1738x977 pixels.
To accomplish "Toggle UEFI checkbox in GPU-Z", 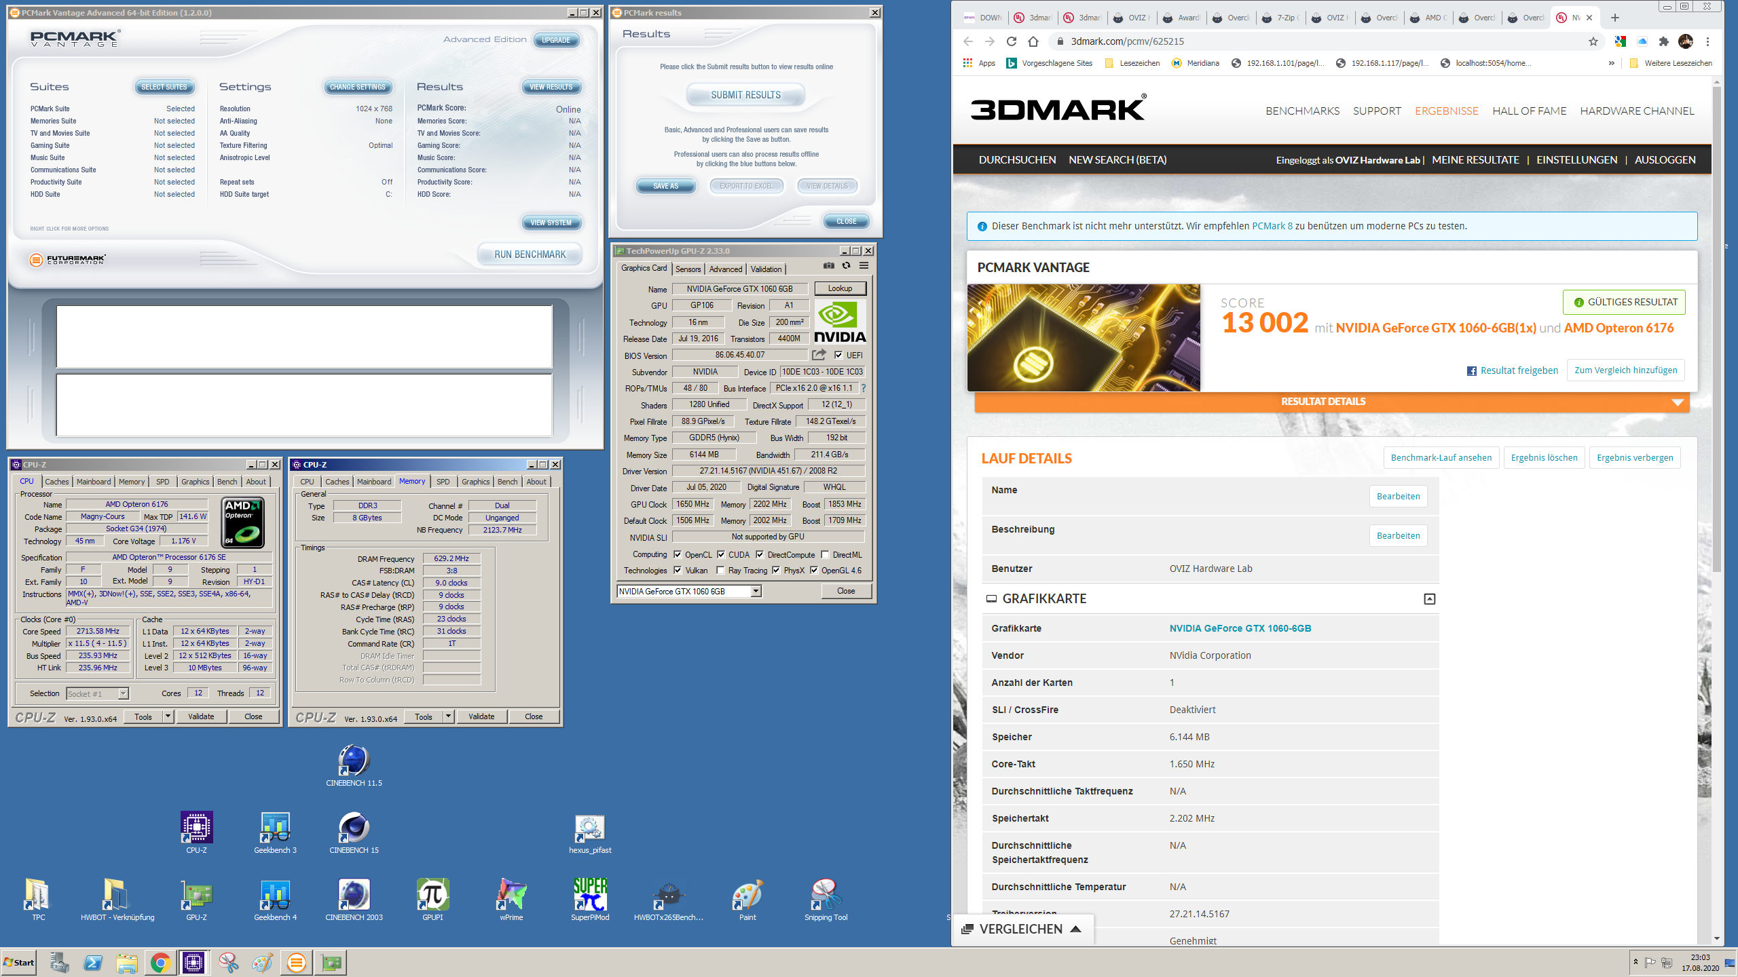I will [838, 355].
